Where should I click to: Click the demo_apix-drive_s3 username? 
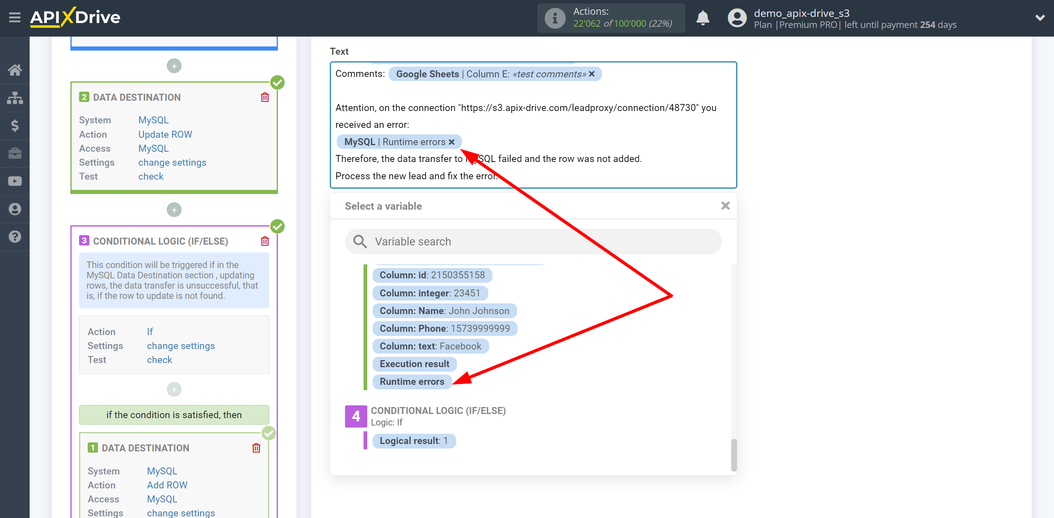pyautogui.click(x=802, y=13)
